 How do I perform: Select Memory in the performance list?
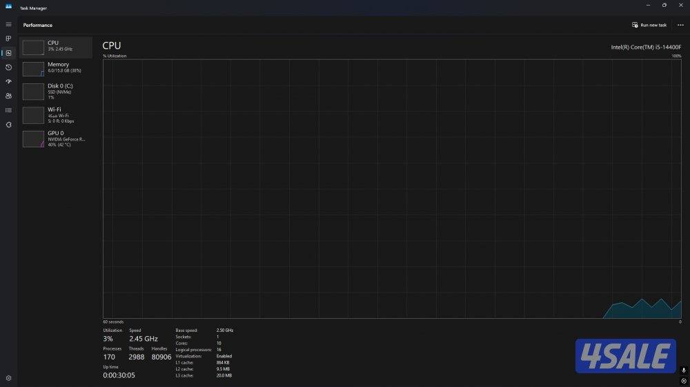click(x=55, y=68)
